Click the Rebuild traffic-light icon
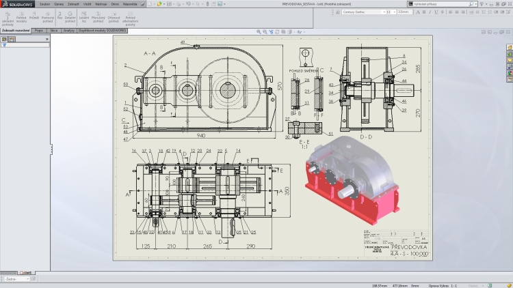 [207, 4]
